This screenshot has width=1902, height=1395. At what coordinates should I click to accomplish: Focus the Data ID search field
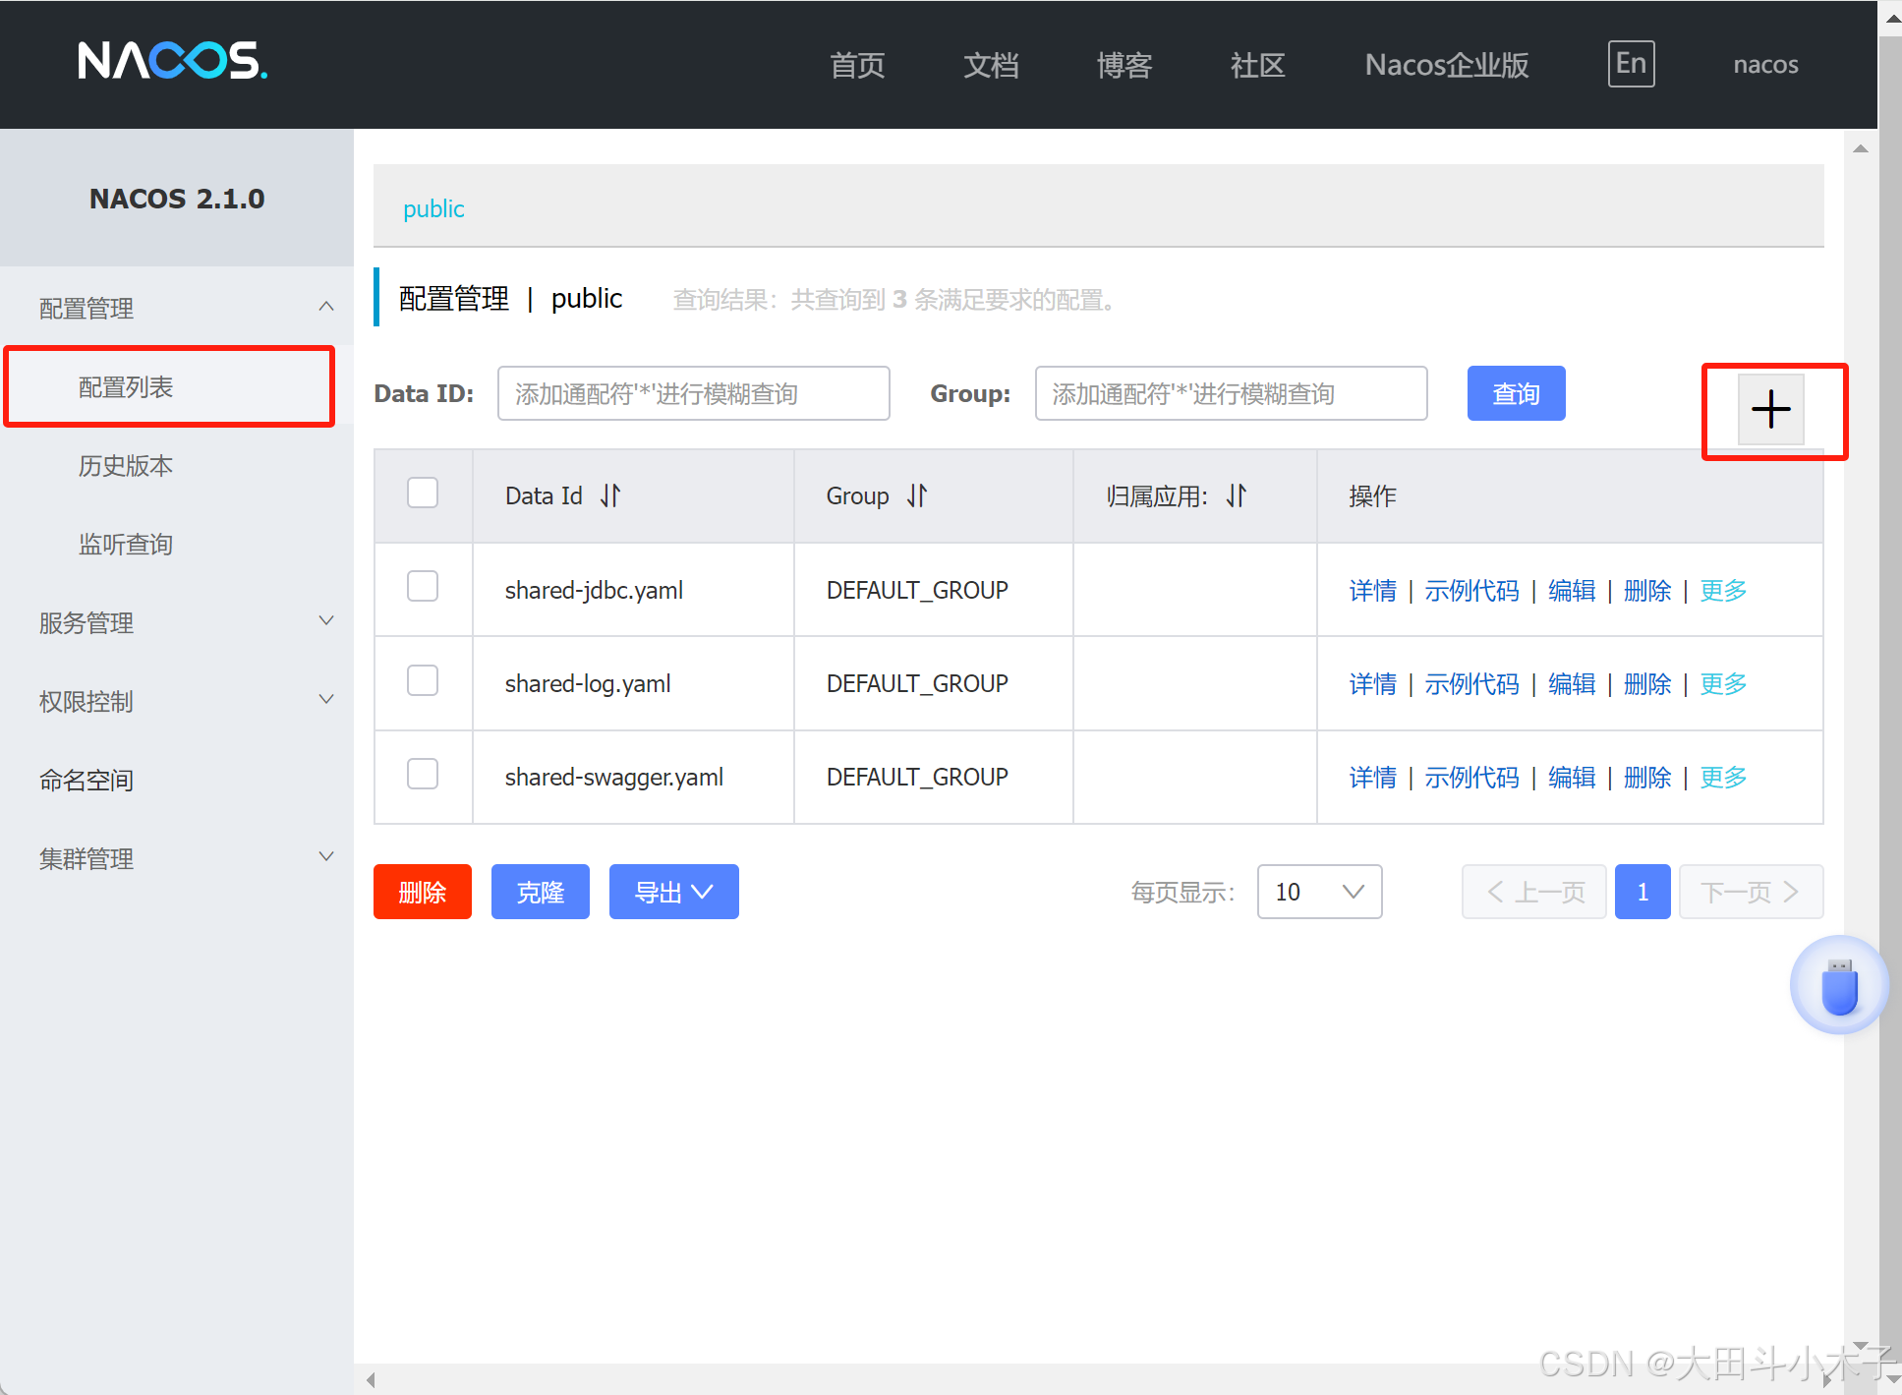694,393
